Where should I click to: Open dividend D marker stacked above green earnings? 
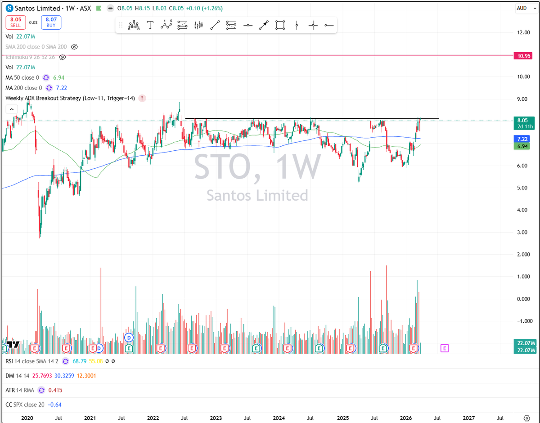pyautogui.click(x=129, y=337)
